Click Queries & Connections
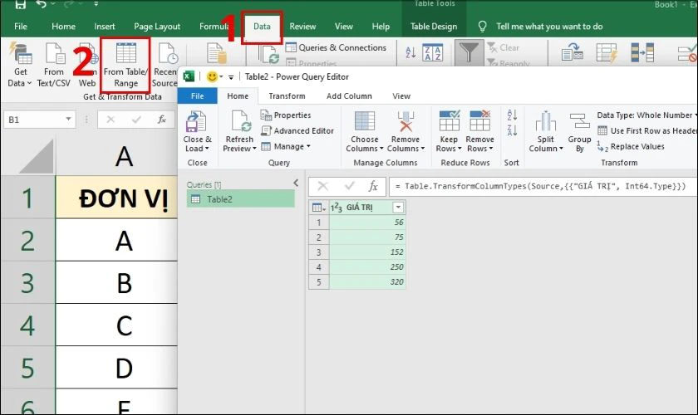The height and width of the screenshot is (415, 698). pos(336,47)
